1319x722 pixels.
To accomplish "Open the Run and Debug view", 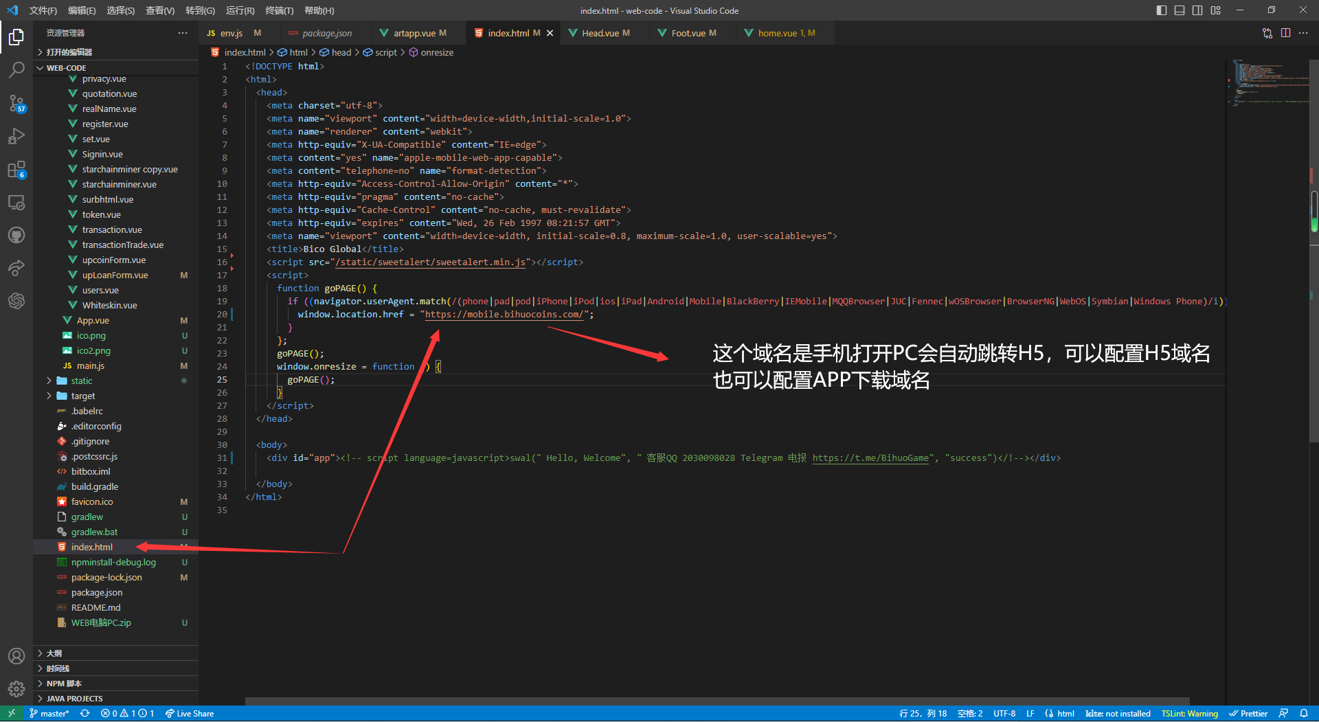I will click(16, 136).
